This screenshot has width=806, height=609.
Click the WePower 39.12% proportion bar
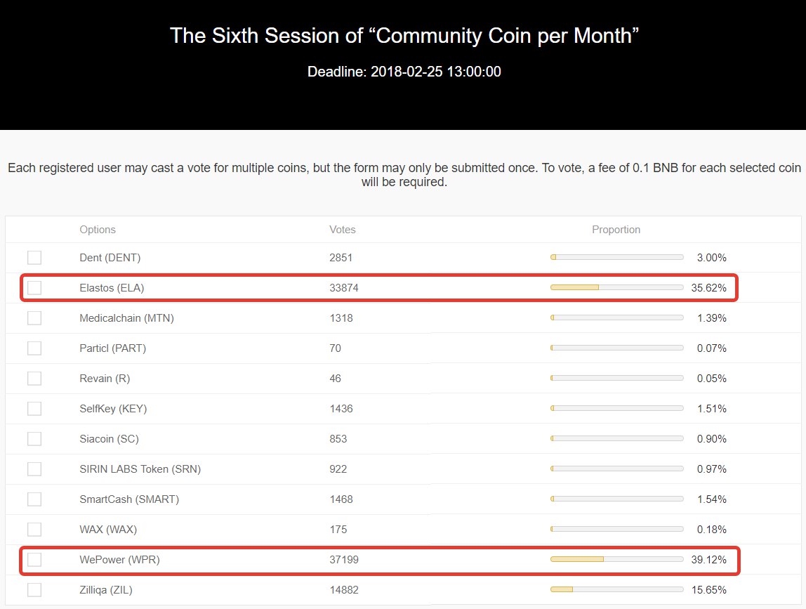616,559
